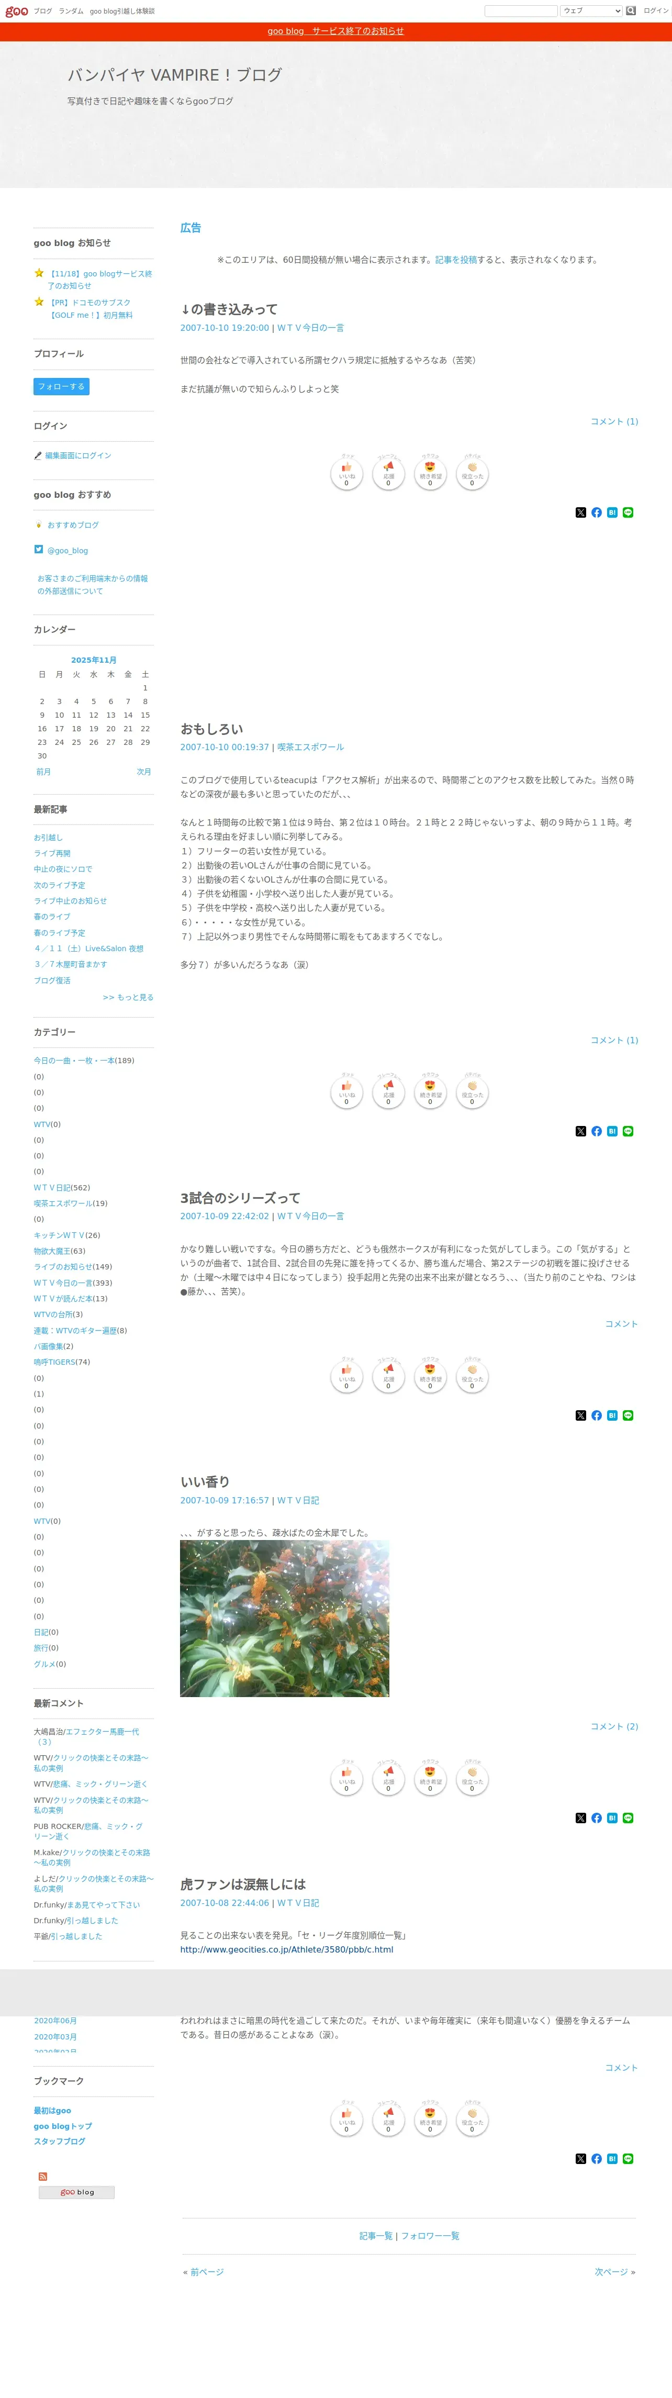
Task: Click the goo blog banner badge in sidebar
Action: (76, 2192)
